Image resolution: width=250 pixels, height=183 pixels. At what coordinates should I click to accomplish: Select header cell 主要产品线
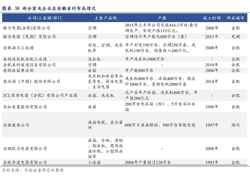tap(105, 18)
